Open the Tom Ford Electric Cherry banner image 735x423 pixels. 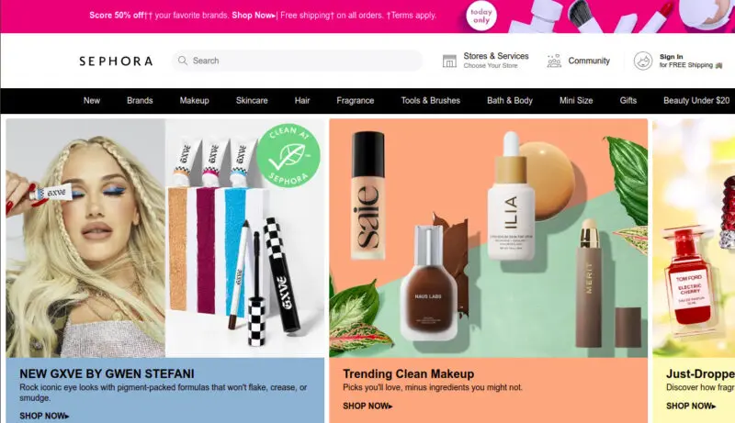[694, 239]
